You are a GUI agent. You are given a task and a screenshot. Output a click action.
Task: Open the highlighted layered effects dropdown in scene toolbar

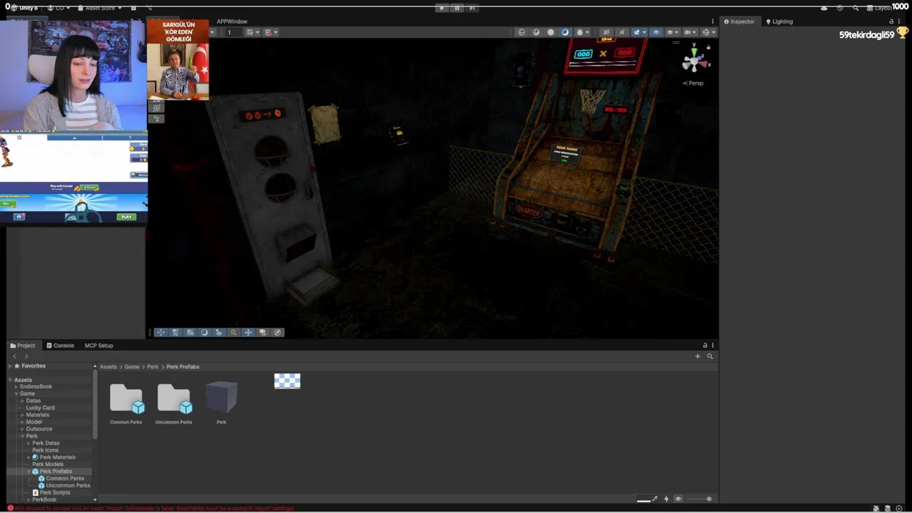(640, 32)
